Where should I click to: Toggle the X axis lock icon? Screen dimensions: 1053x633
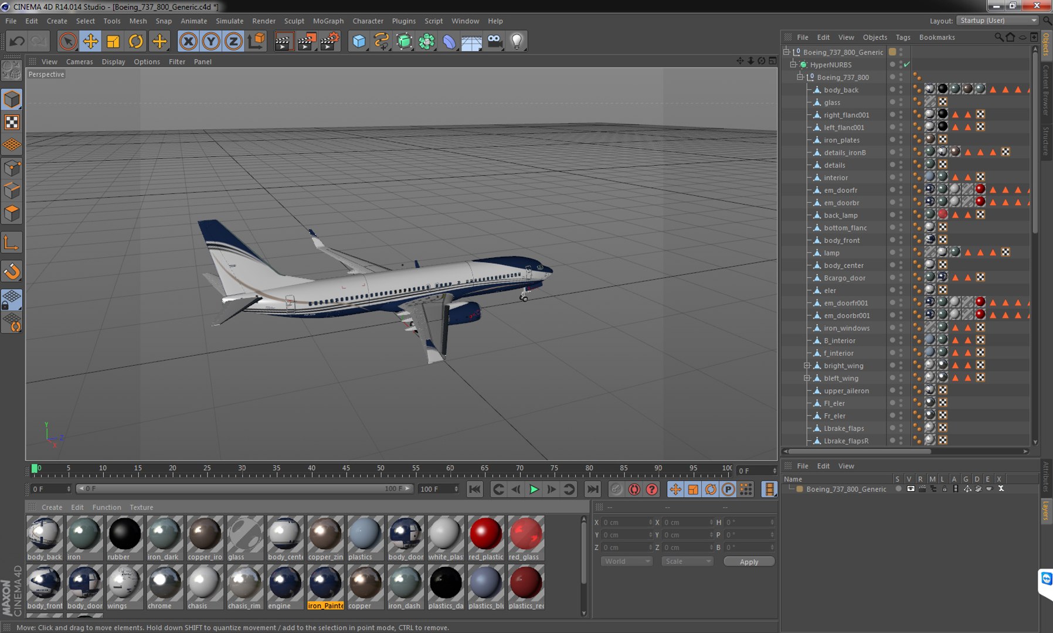tap(188, 41)
